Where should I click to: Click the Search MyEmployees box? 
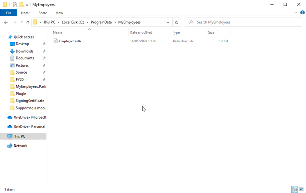243,22
